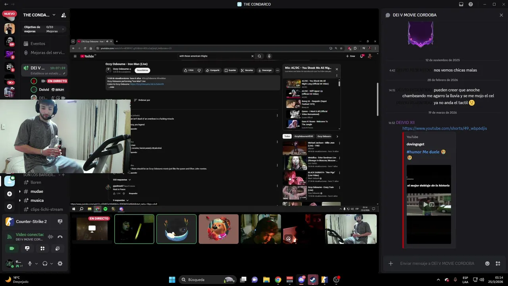
Task: Expand the mudae channel thread arrow
Action: [x=20, y=191]
